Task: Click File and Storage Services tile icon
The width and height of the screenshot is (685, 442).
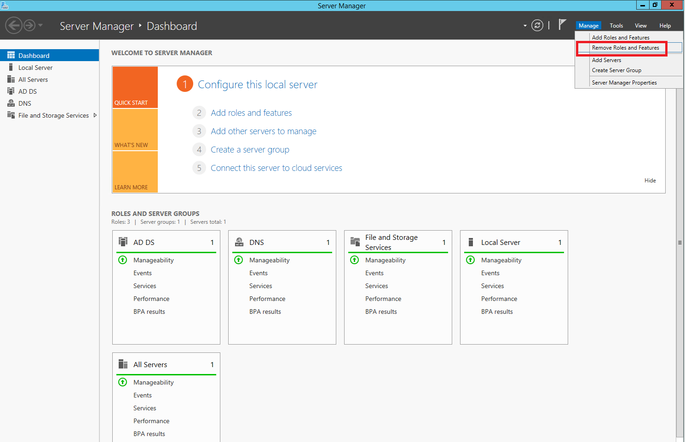Action: (x=355, y=242)
